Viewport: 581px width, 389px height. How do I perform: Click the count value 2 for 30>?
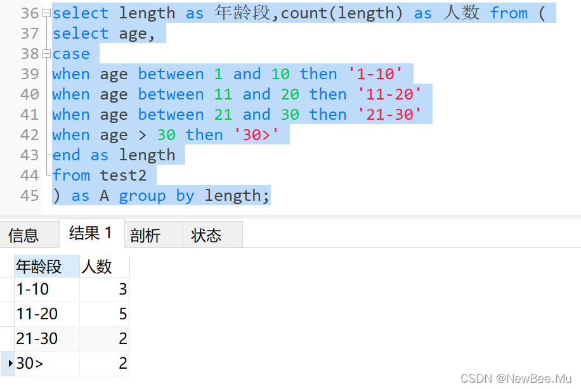tap(105, 364)
